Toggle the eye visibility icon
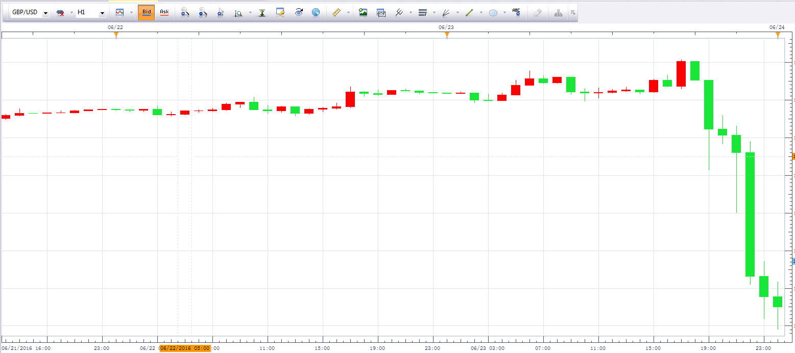 pyautogui.click(x=299, y=13)
